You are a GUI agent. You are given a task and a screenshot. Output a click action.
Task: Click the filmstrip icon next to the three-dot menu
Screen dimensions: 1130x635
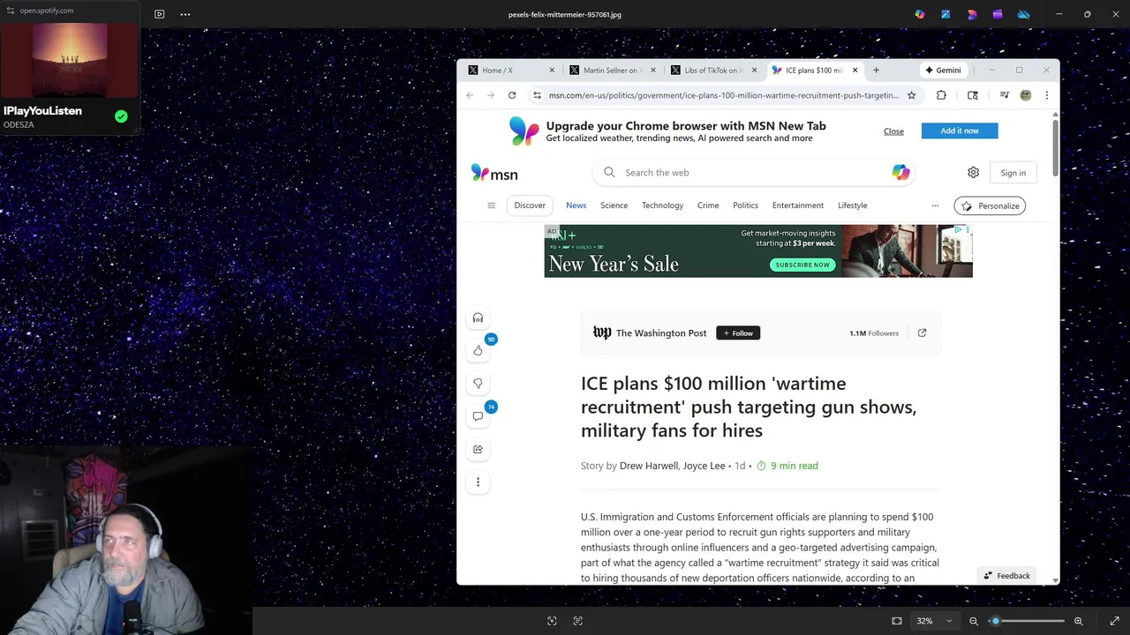159,14
